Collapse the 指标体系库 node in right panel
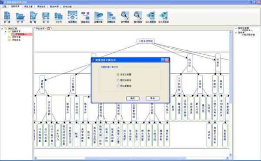This screenshot has width=261, height=161. point(236,28)
